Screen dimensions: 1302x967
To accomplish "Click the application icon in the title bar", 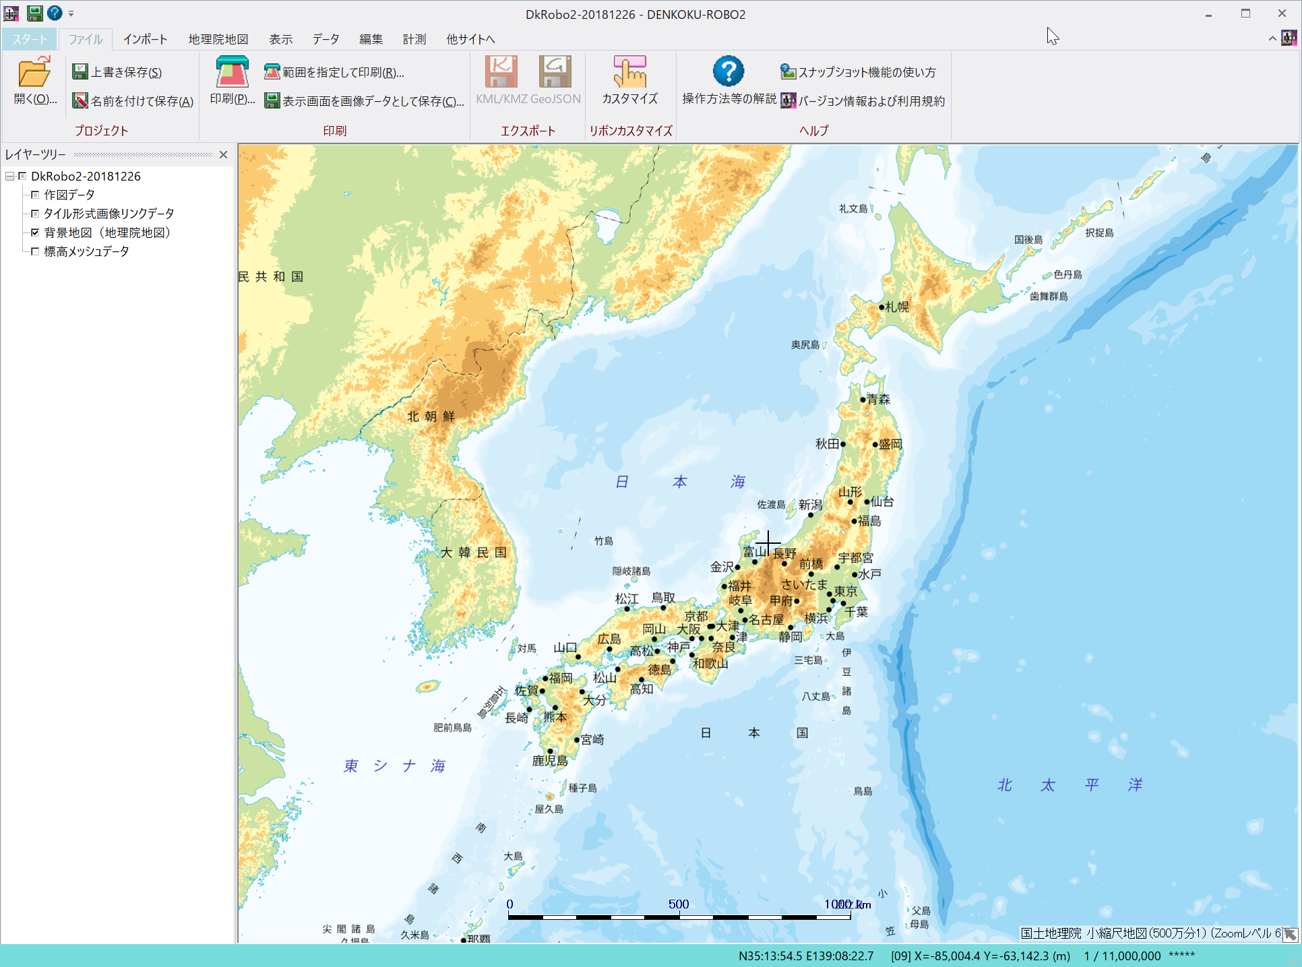I will coord(11,13).
